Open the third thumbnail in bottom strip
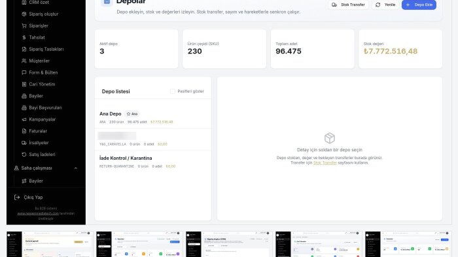 tap(229, 244)
